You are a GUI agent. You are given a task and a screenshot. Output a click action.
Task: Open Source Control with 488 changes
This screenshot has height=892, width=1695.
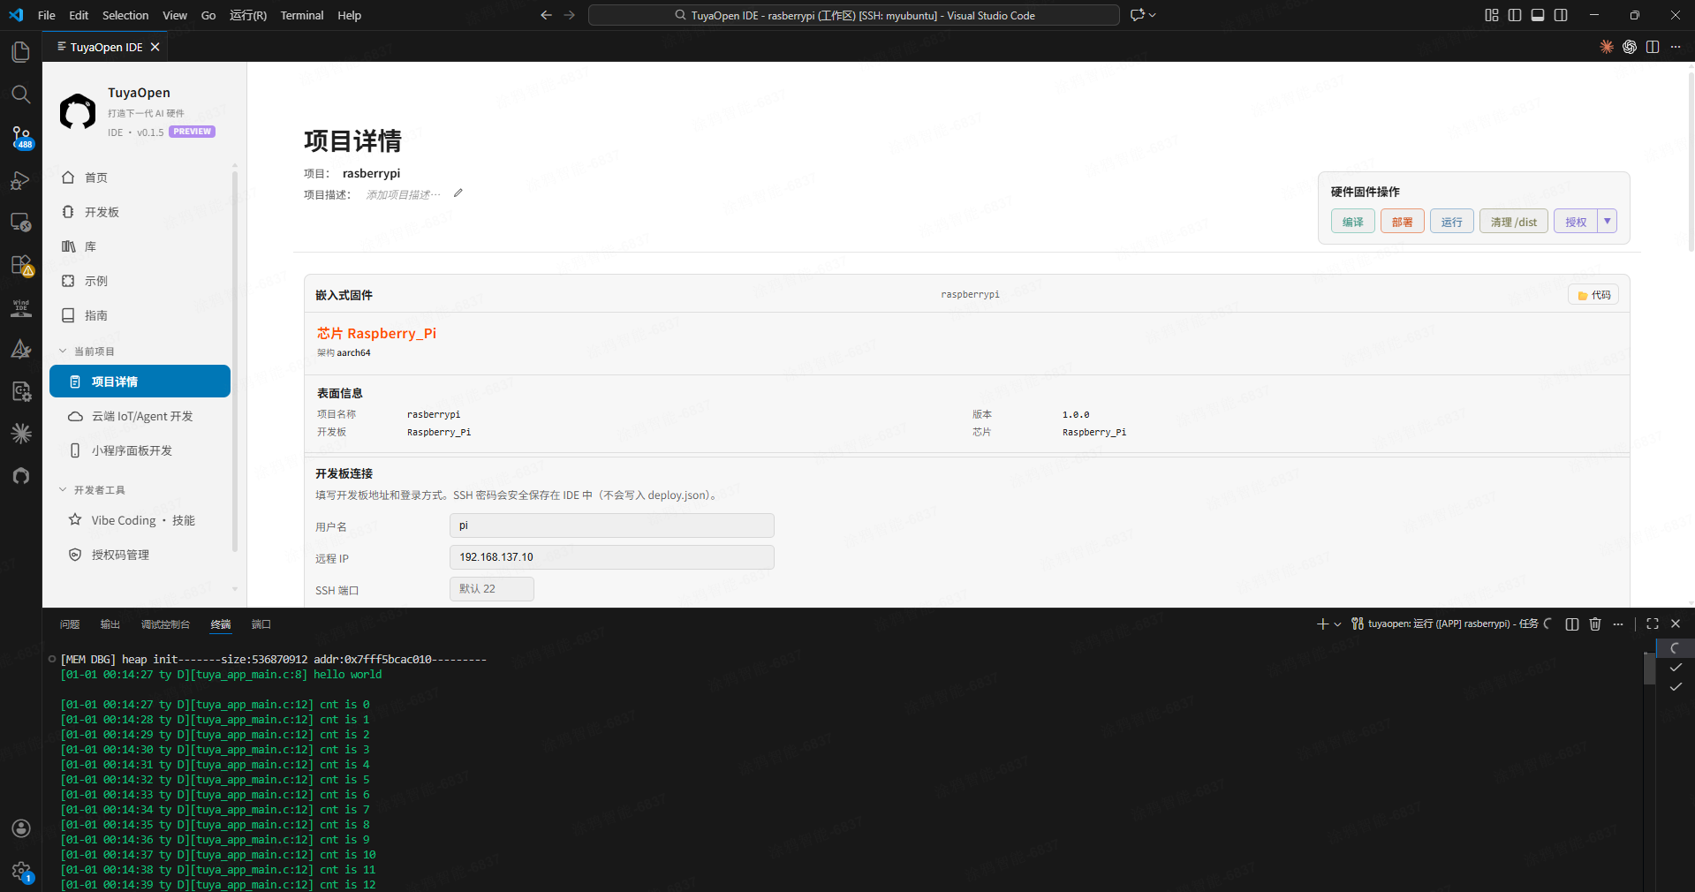point(20,137)
